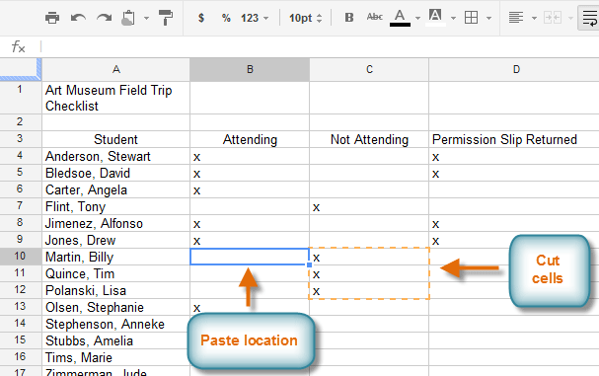Click the Permission Slip x for Anderson, Stewart
Image resolution: width=599 pixels, height=376 pixels.
tap(435, 157)
